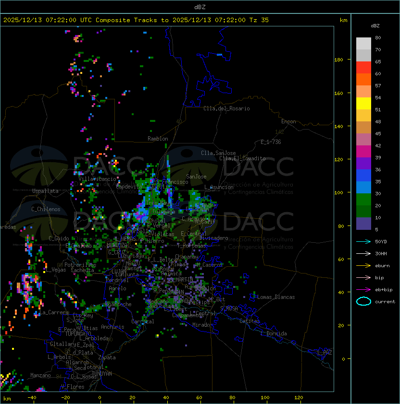Screen dimensions: 400x404
Task: Click the 'Ramblon' map label
Action: click(x=158, y=139)
